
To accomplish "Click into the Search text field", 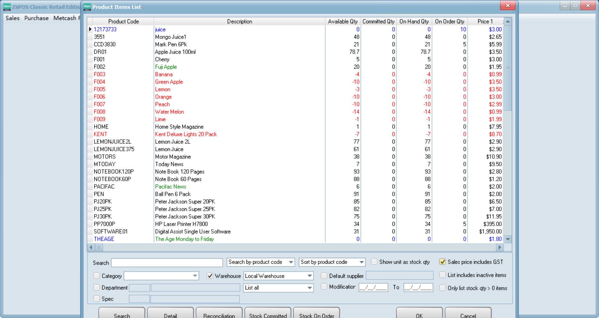I will (167, 263).
